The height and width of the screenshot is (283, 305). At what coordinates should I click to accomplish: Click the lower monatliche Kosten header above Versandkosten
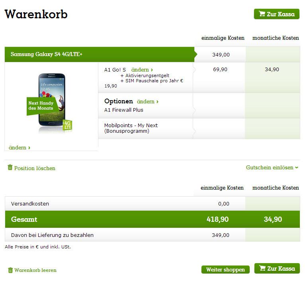(276, 188)
